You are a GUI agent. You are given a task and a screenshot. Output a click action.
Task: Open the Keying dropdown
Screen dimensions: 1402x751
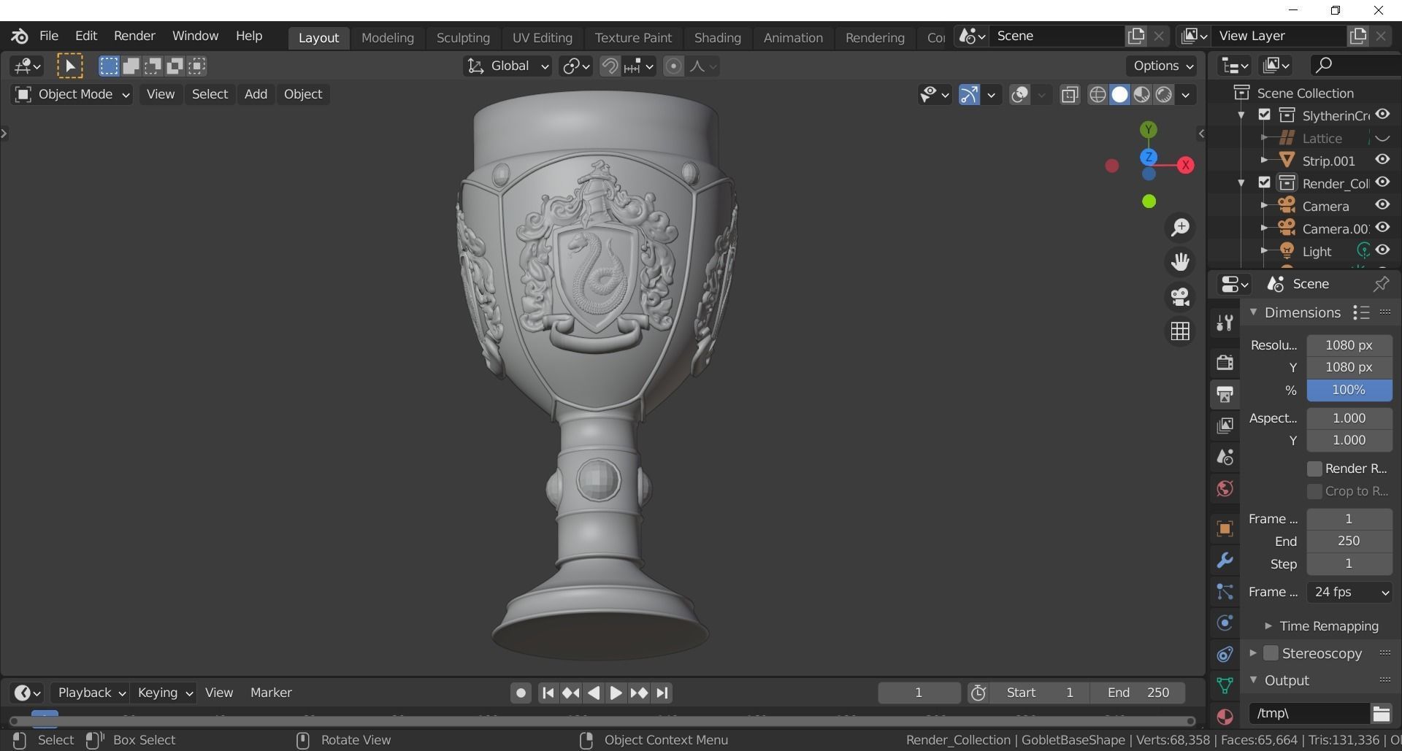(x=164, y=693)
